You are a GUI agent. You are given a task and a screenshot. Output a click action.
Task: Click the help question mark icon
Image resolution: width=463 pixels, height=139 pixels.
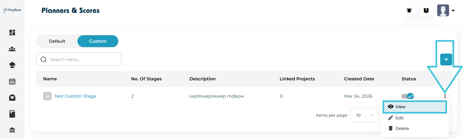pyautogui.click(x=426, y=11)
